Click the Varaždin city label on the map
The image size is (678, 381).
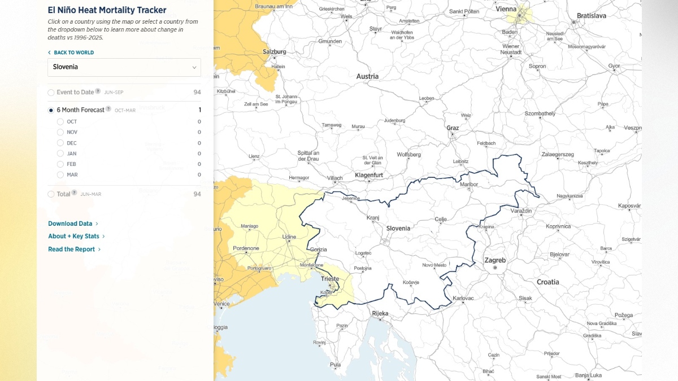521,211
